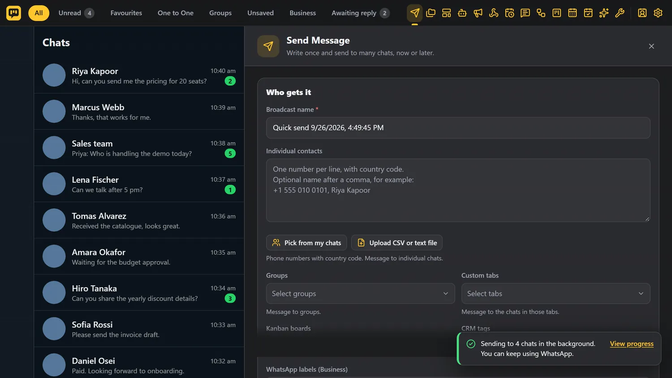Click the Sales team unread badge 5
672x378 pixels.
230,154
